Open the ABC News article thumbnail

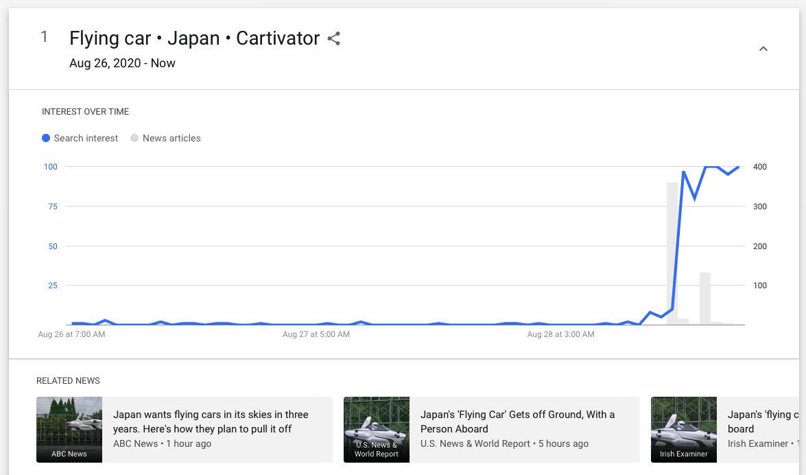coord(69,430)
